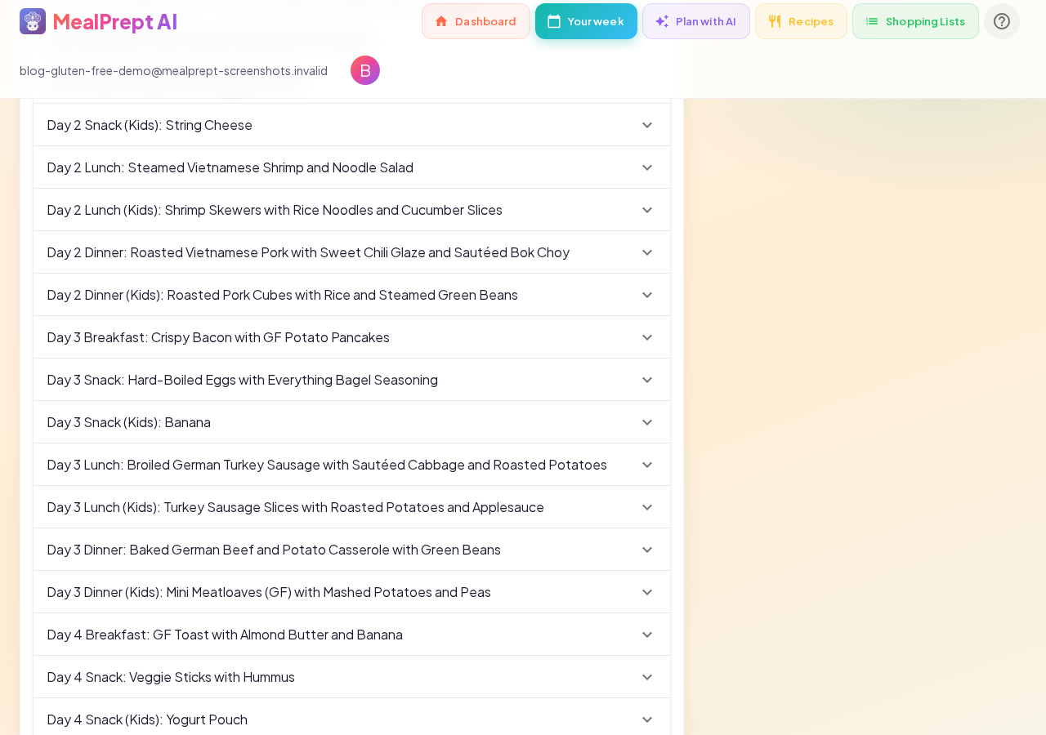Expand chevron for Vietnamese Shrimp and Noodle Salad
Viewport: 1046px width, 735px height.
click(647, 167)
